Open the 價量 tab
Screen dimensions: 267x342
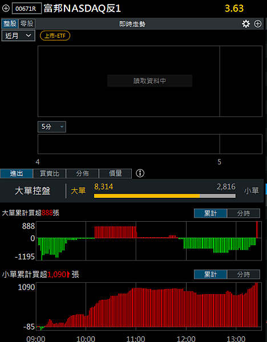coord(115,174)
